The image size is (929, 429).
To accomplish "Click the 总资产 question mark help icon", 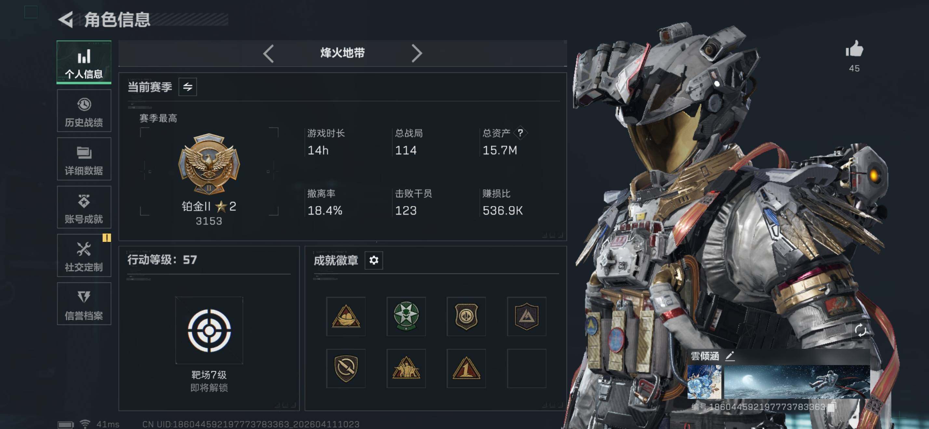I will pyautogui.click(x=520, y=133).
